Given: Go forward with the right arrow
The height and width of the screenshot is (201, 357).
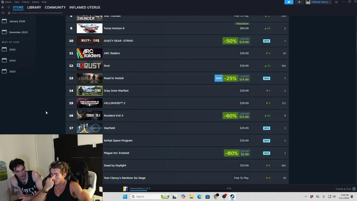Looking at the screenshot, I should click(9, 7).
